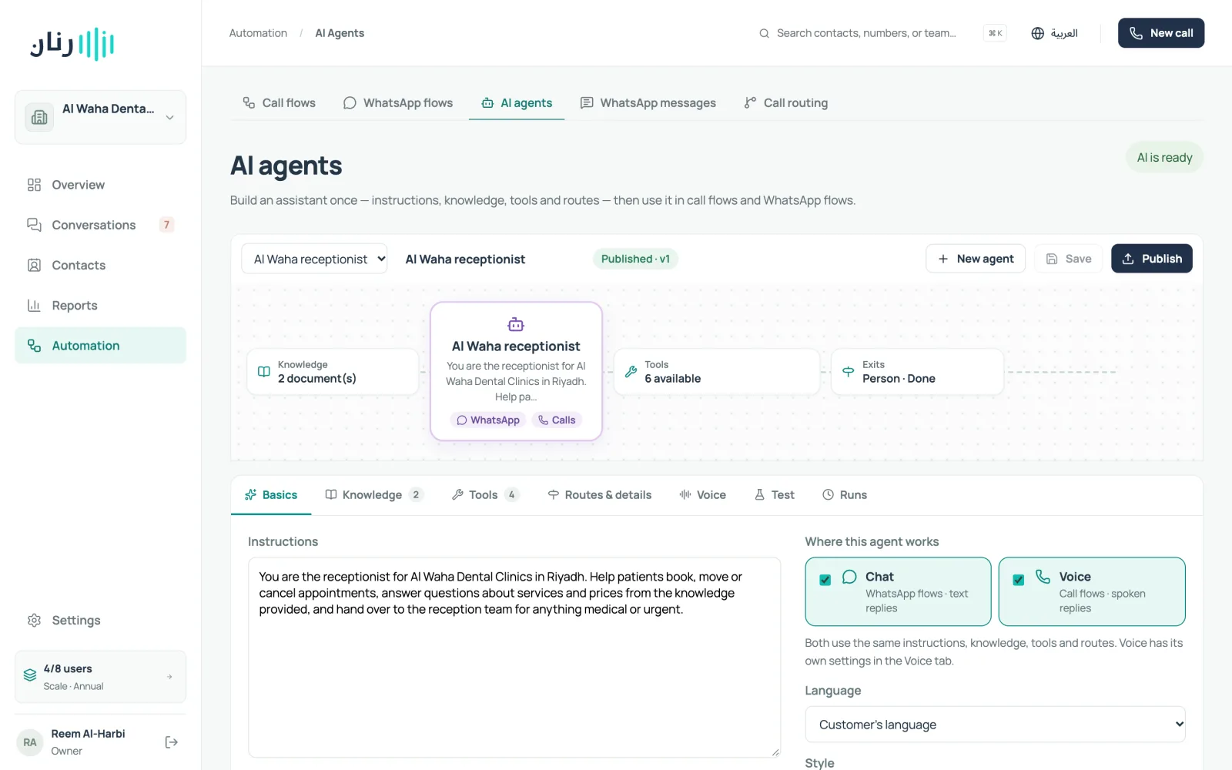Click the Publish button

click(x=1152, y=259)
